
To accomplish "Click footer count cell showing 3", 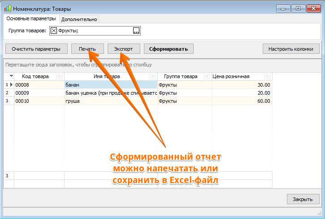I will point(9,175).
